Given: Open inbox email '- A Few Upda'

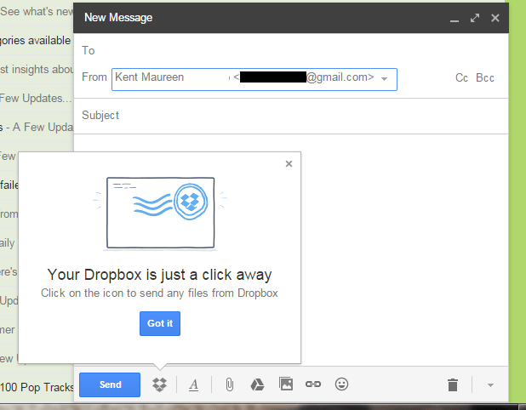Looking at the screenshot, I should [x=37, y=128].
